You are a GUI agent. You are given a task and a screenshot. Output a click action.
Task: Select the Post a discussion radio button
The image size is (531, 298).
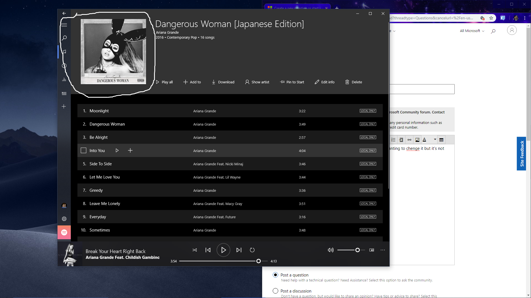coord(275,291)
